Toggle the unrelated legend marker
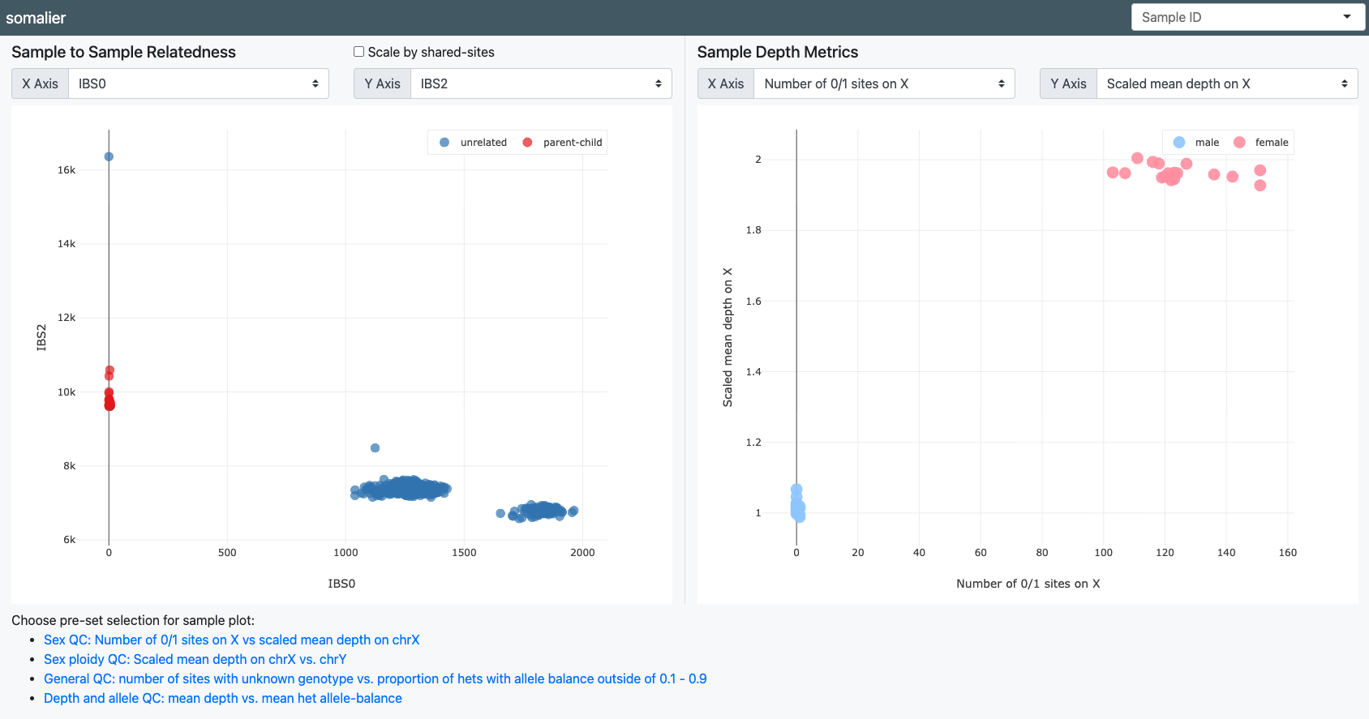 point(444,143)
